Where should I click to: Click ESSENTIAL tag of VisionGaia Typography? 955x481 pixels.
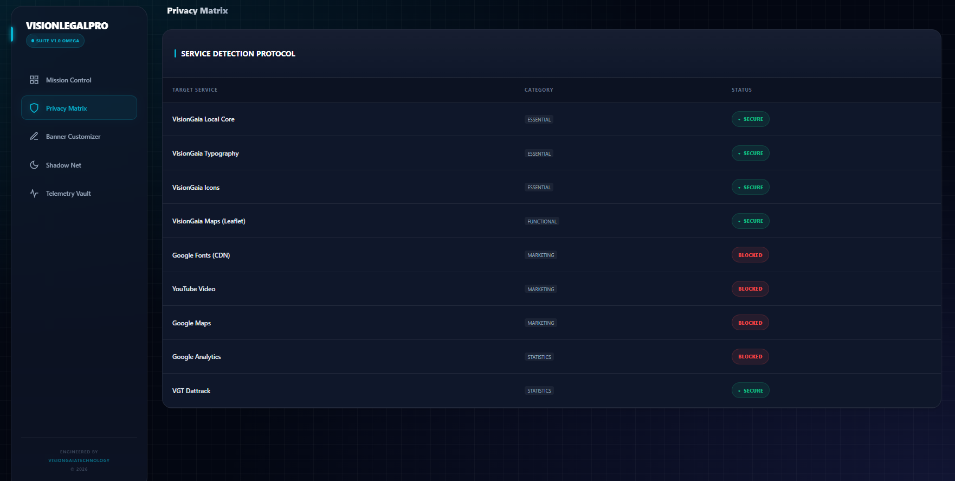point(539,153)
